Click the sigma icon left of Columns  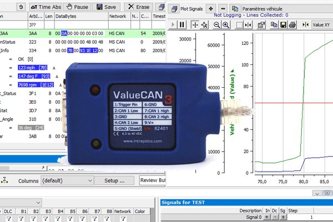point(4,180)
